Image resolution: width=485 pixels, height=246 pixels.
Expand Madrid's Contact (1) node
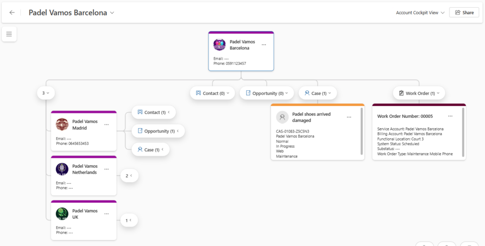coord(153,113)
